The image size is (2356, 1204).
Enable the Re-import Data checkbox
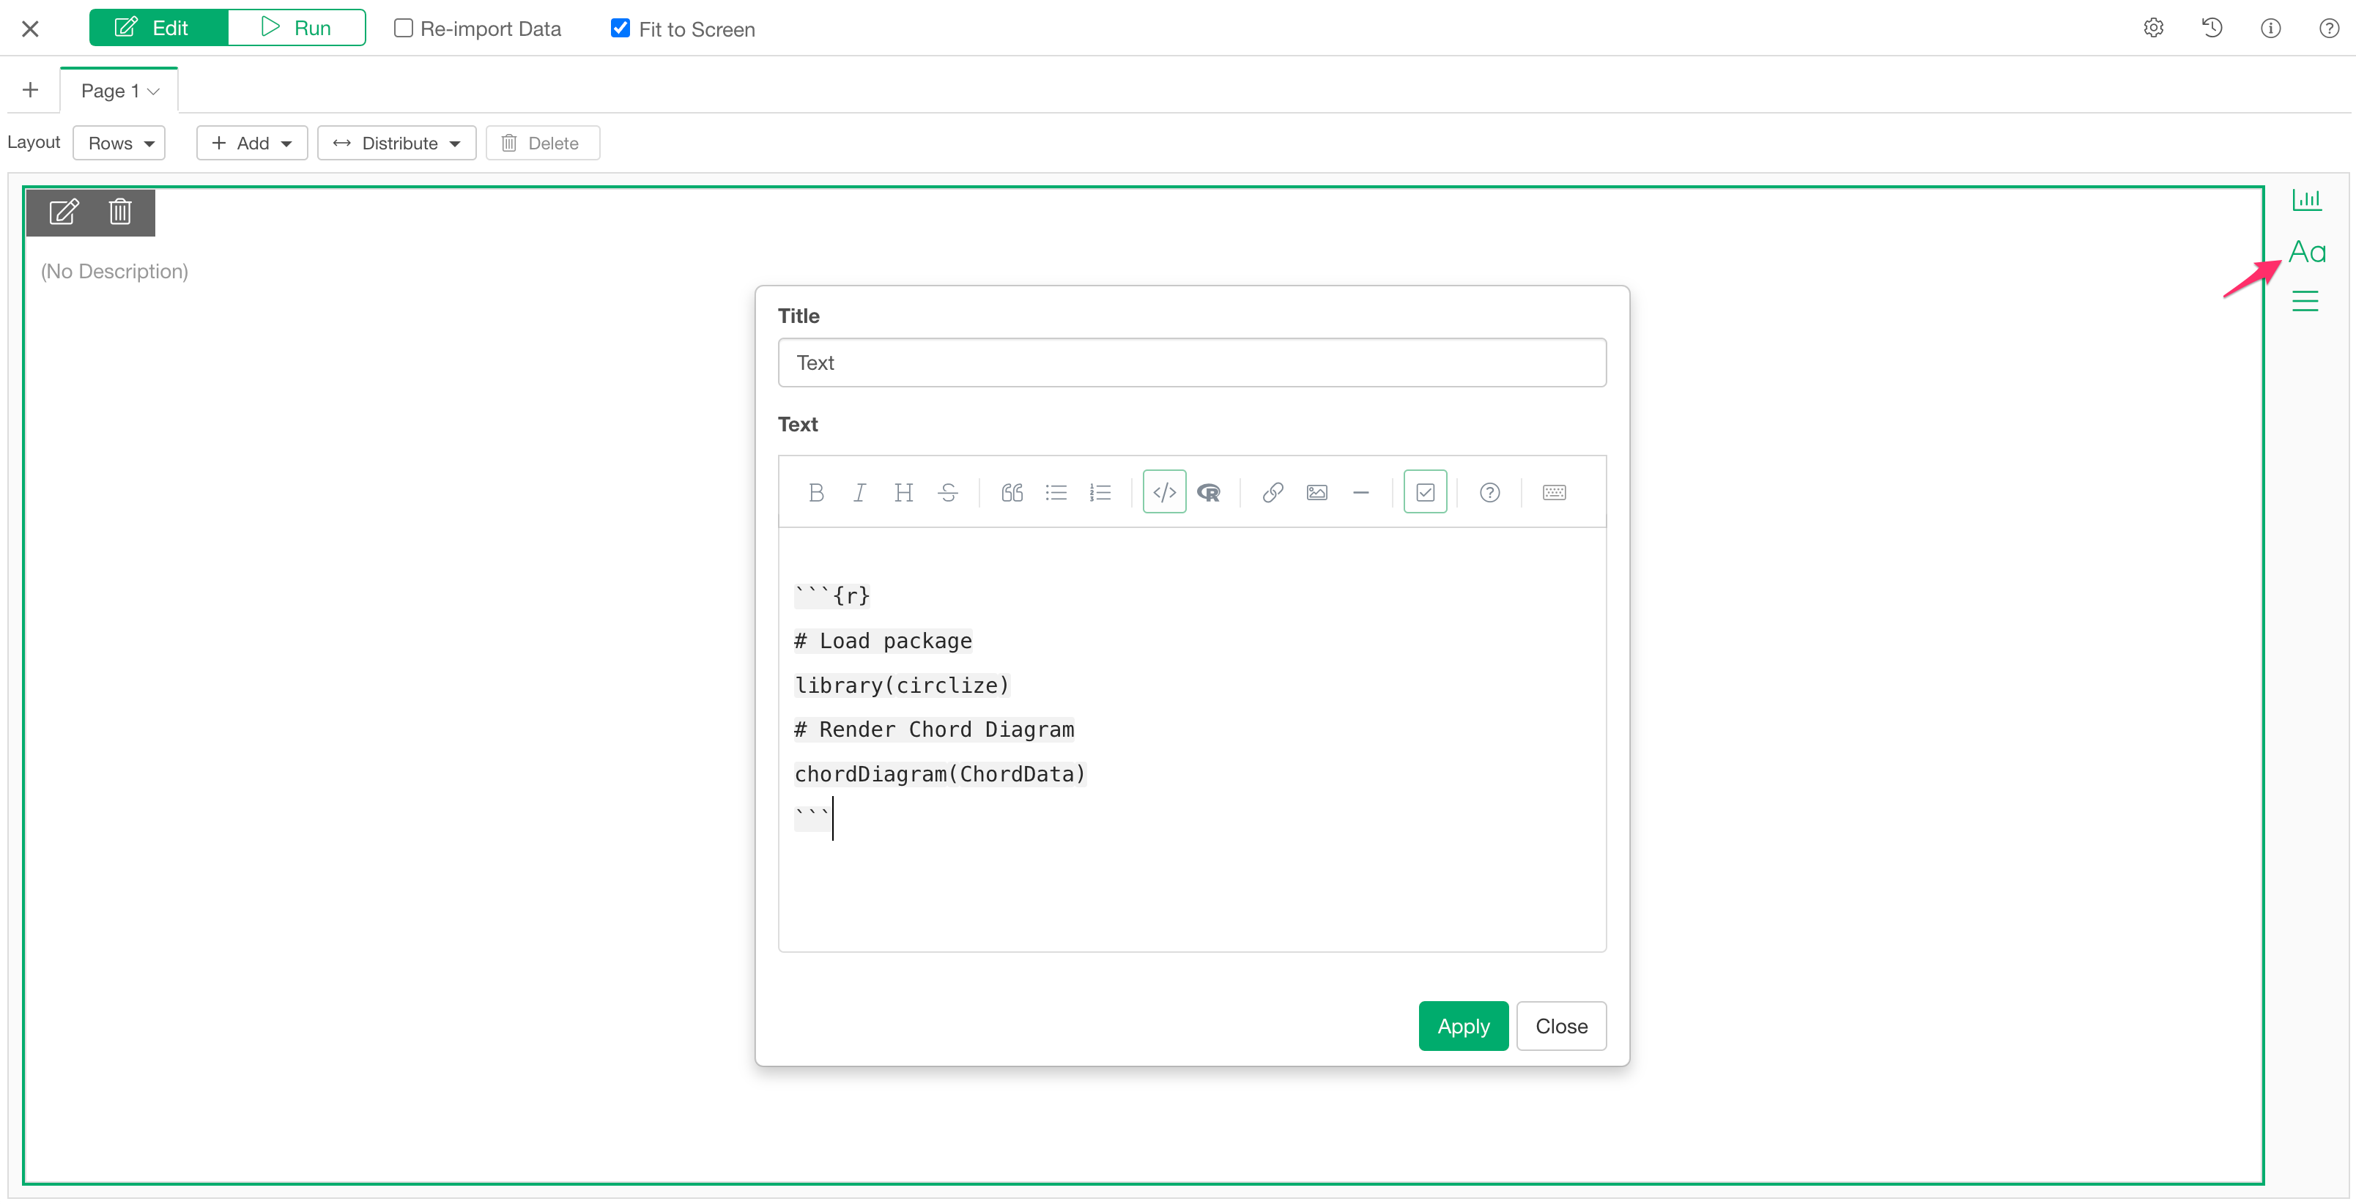(x=404, y=29)
